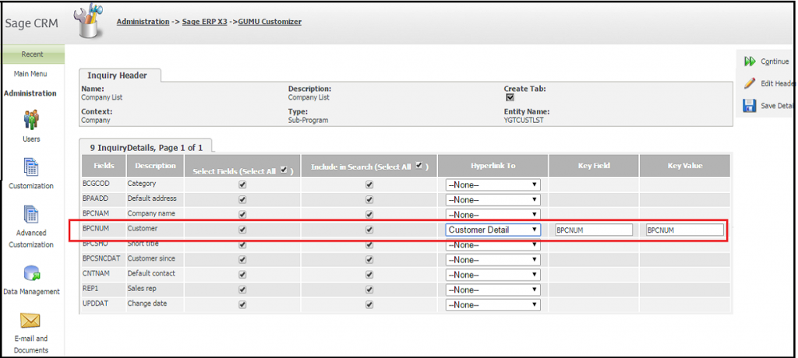Image resolution: width=798 pixels, height=358 pixels.
Task: Click the Key Value input containing BPCNUM
Action: [684, 230]
